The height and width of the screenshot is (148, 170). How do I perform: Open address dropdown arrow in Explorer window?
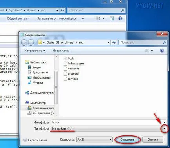point(57,10)
